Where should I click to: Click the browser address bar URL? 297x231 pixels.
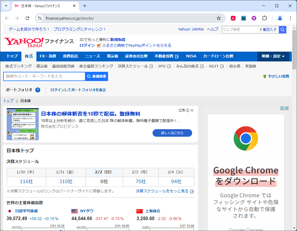(x=70, y=18)
